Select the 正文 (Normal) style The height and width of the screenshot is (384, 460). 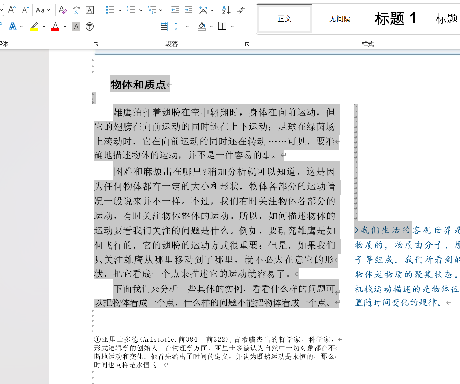pyautogui.click(x=284, y=19)
